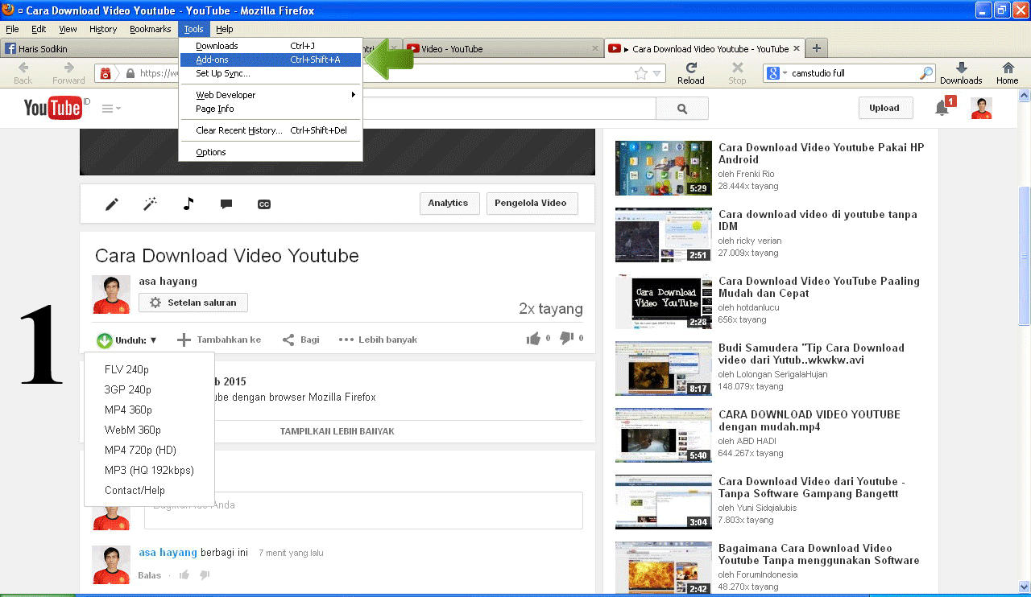Click the Analytics button
1031x597 pixels.
[449, 204]
